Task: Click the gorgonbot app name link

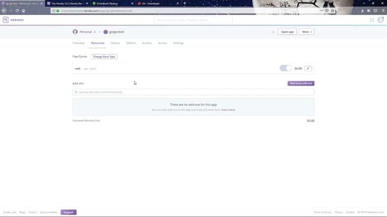Action: [117, 32]
